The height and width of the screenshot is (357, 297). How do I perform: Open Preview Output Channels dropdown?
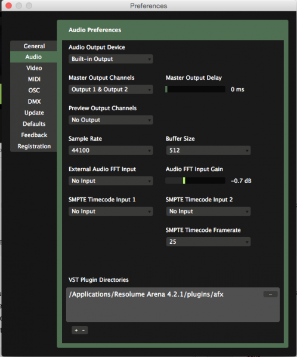pos(111,120)
